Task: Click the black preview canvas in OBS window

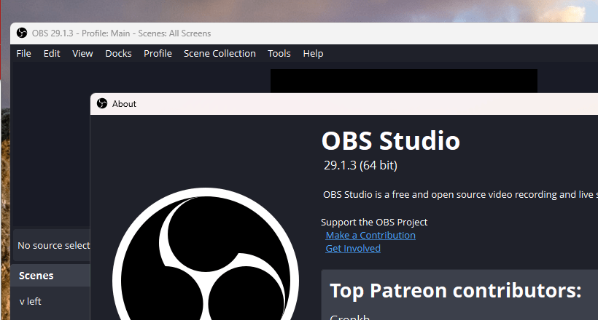Action: pyautogui.click(x=404, y=81)
